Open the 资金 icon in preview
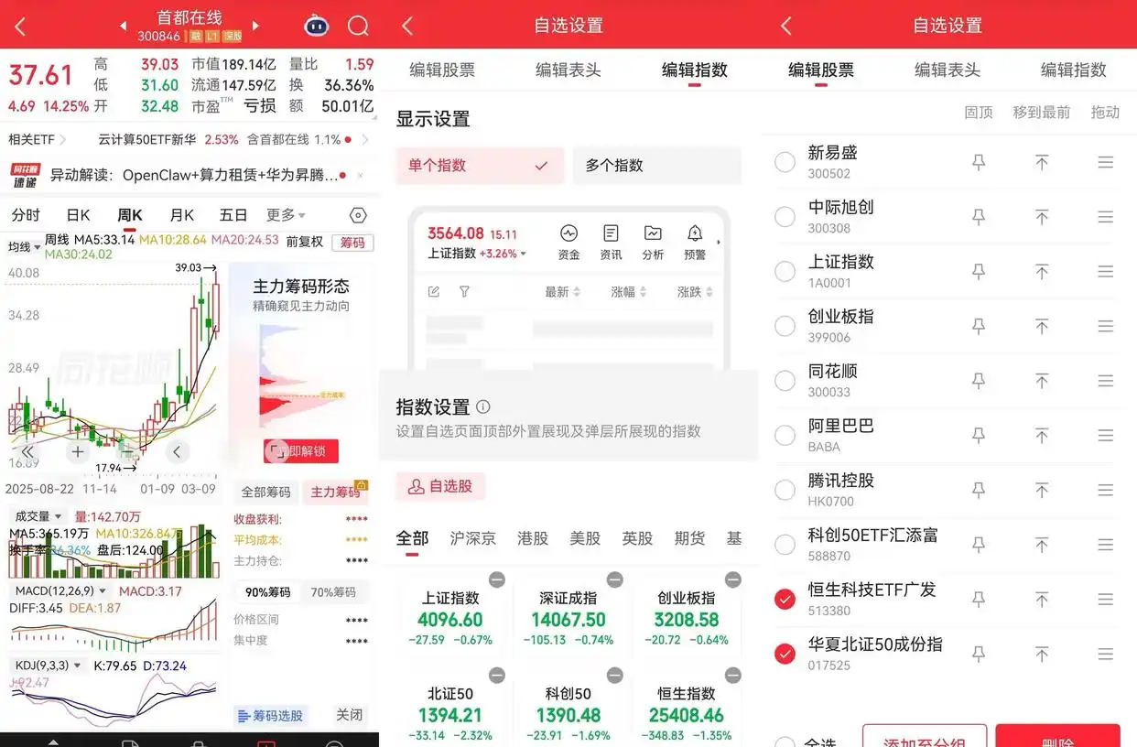1137x747 pixels. (x=568, y=242)
